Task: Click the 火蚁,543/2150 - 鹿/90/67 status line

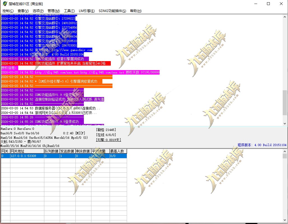Action: pyautogui.click(x=21, y=142)
